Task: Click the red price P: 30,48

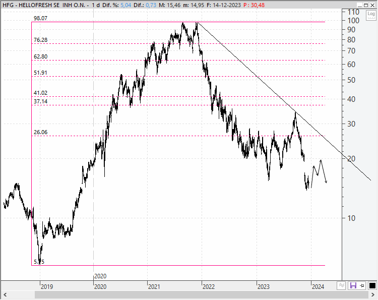Action: point(254,5)
